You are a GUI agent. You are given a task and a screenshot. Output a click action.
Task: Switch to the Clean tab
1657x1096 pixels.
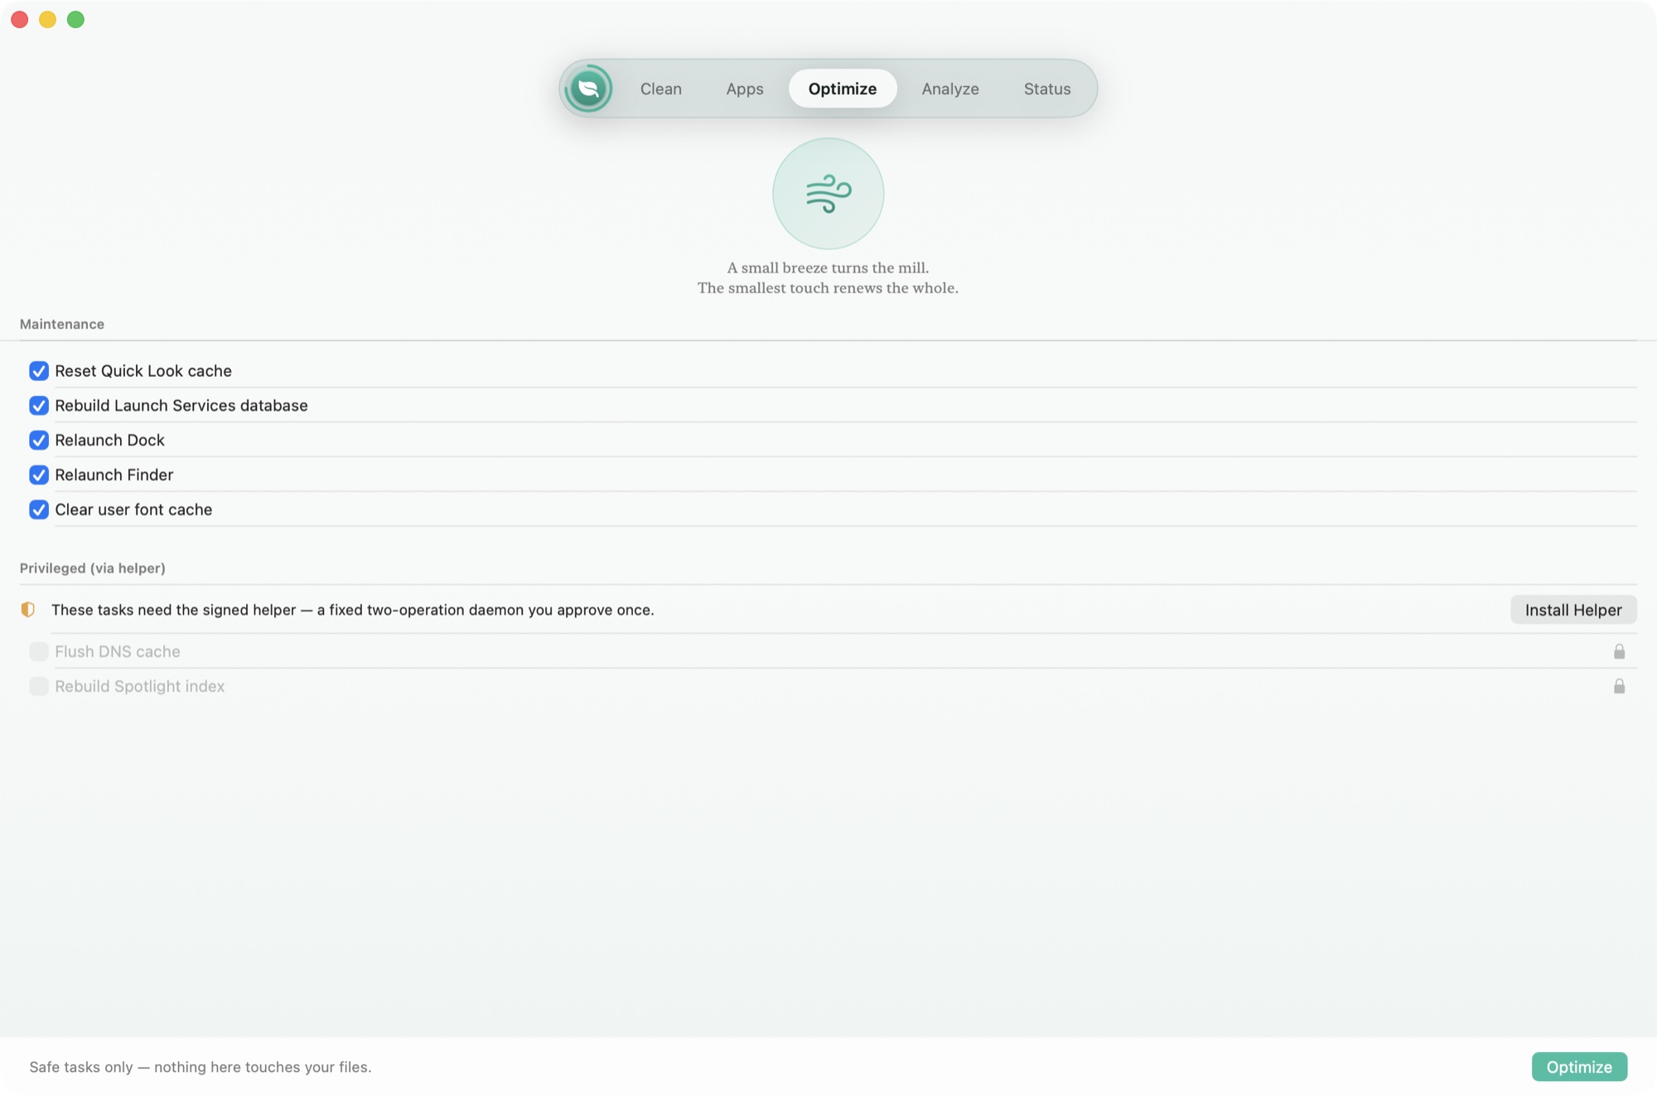click(660, 89)
